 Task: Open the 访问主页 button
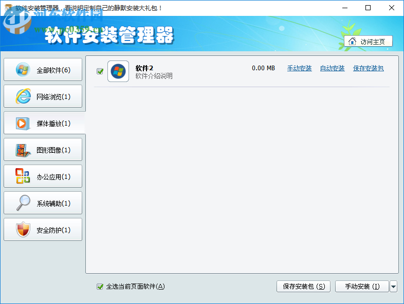(369, 41)
